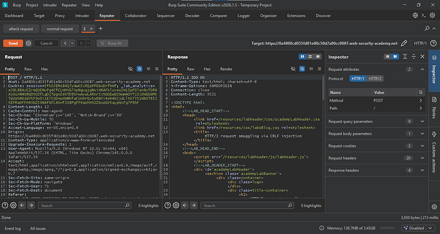Viewport: 440px width, 234px height.
Task: Open terminal icon in top bar
Action: pos(424,16)
